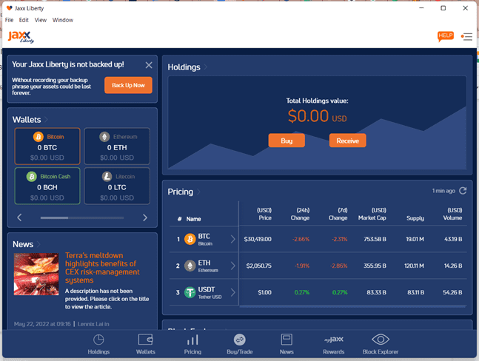The width and height of the screenshot is (479, 361).
Task: Expand the USDT row chevron
Action: [232, 292]
